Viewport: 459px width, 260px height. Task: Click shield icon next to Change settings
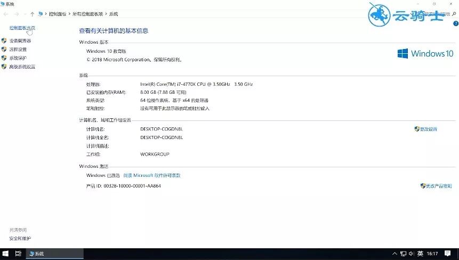[417, 129]
